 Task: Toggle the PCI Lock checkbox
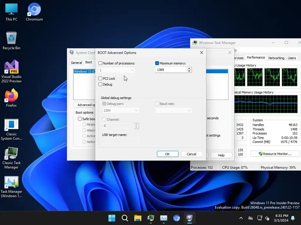[100, 78]
